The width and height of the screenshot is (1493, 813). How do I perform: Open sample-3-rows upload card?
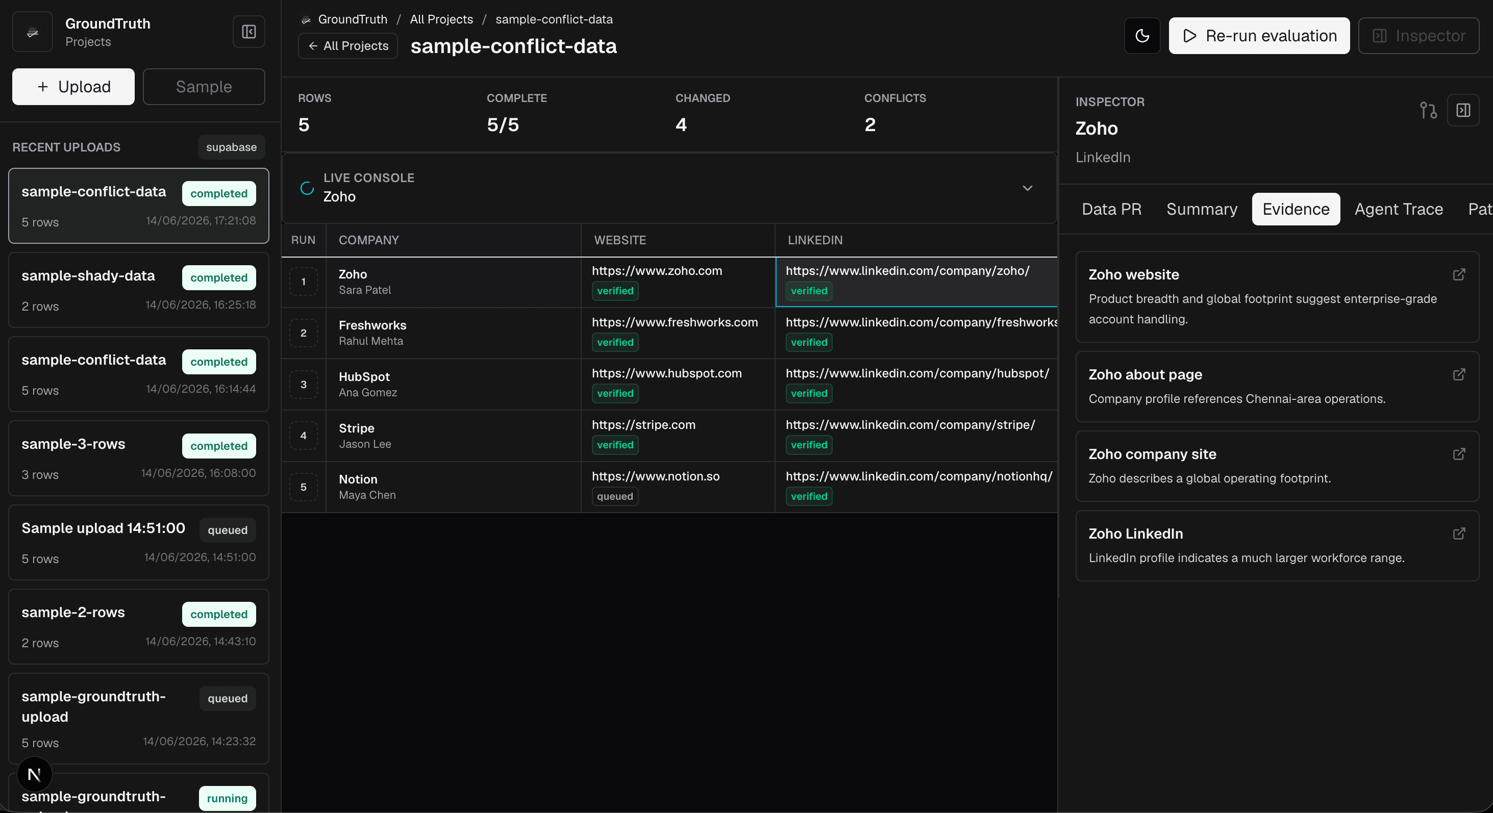coord(138,458)
